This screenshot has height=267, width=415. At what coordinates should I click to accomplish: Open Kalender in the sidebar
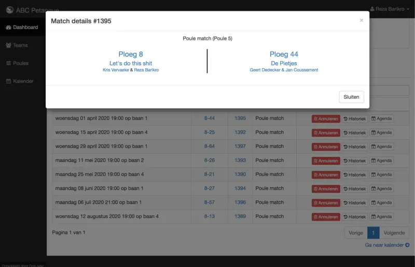point(22,81)
